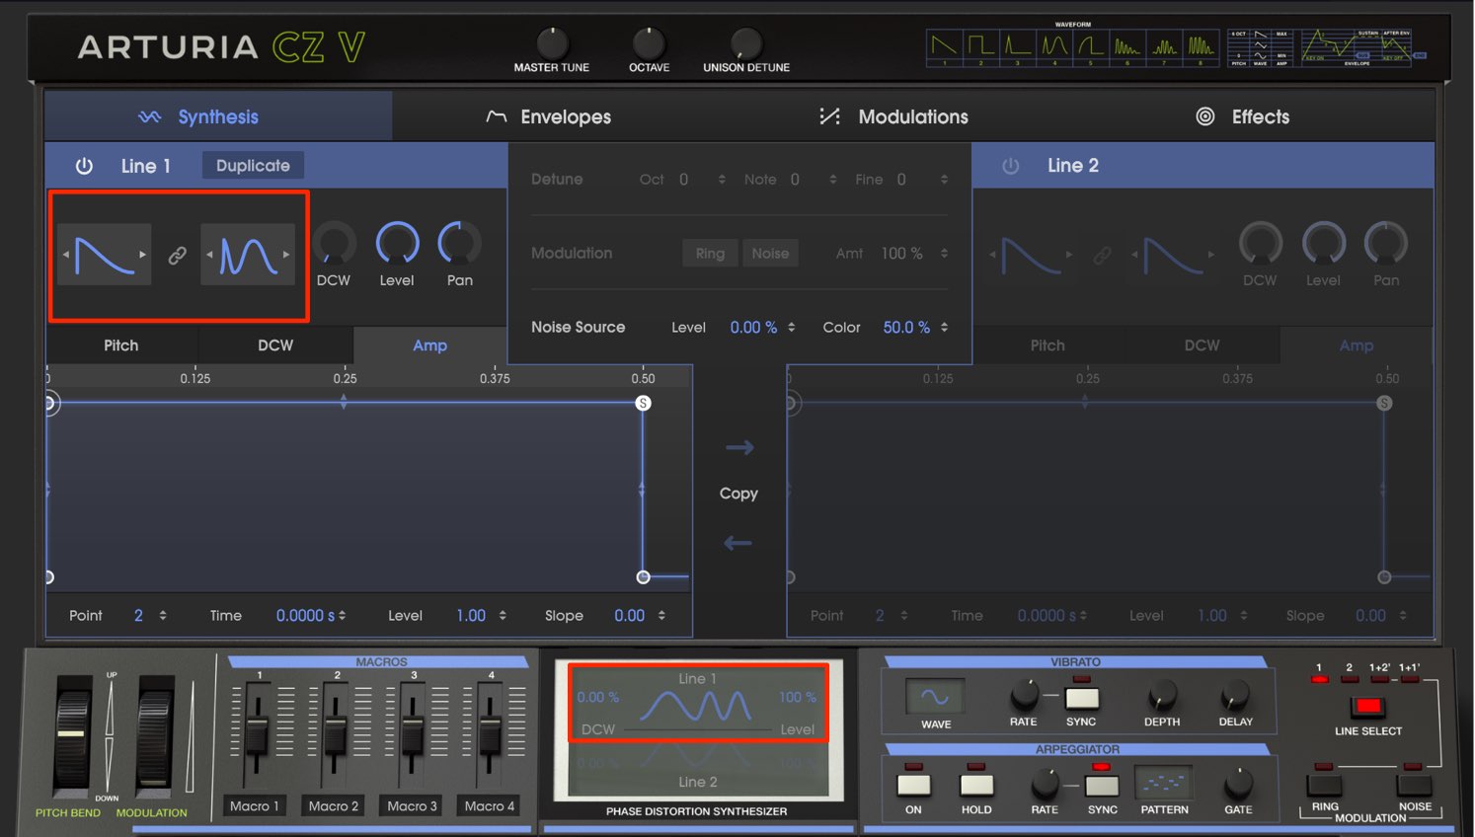Click the Arpeggiator Gate knob
The image size is (1475, 837).
tap(1238, 785)
